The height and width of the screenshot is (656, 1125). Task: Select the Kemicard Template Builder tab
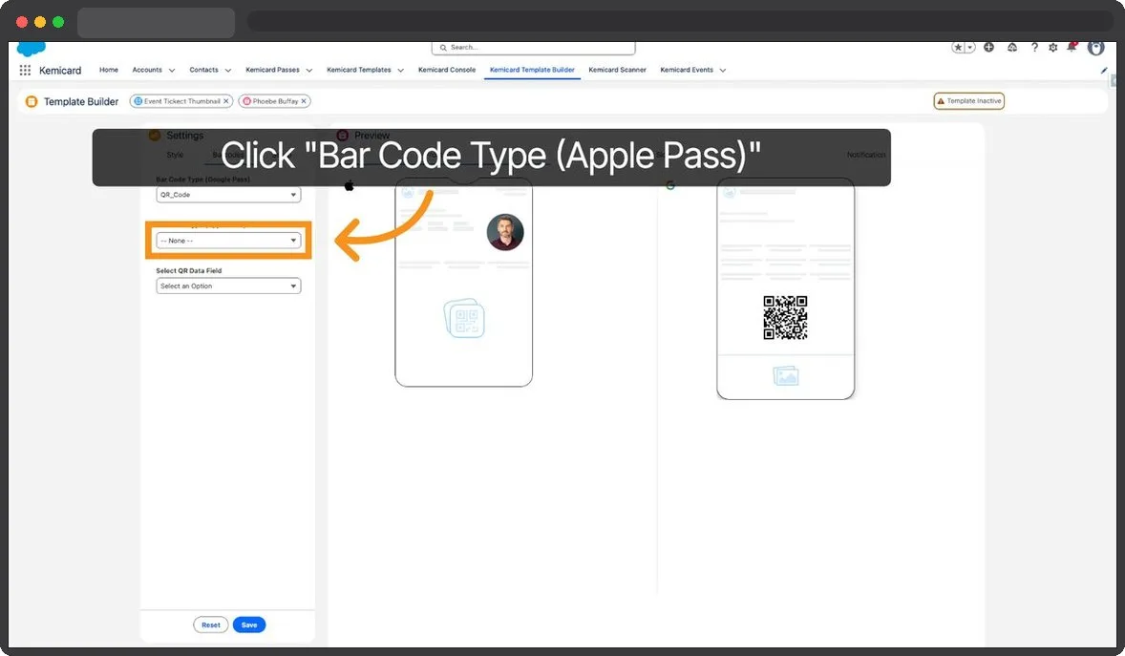(x=532, y=71)
